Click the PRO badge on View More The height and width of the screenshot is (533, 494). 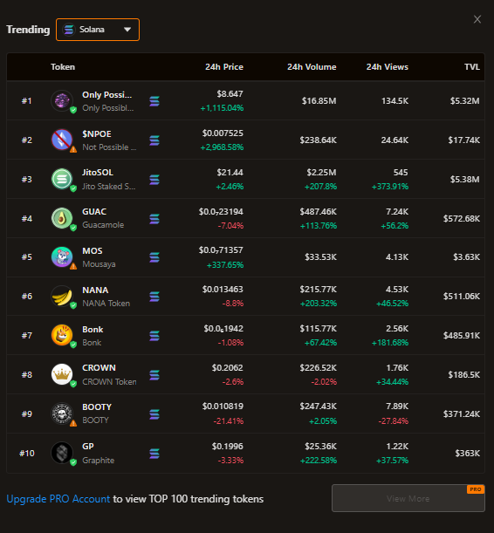click(x=476, y=489)
